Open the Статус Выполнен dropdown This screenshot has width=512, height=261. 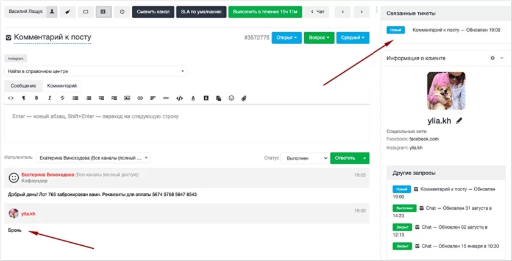pyautogui.click(x=305, y=158)
